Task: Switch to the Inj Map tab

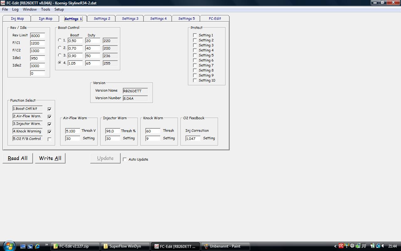Action: click(x=17, y=19)
